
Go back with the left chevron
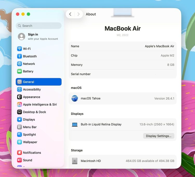pos(70,14)
